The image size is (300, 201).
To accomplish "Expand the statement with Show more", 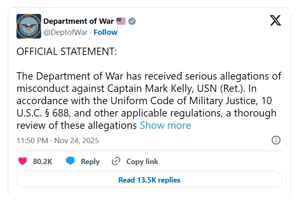I will pyautogui.click(x=165, y=125).
